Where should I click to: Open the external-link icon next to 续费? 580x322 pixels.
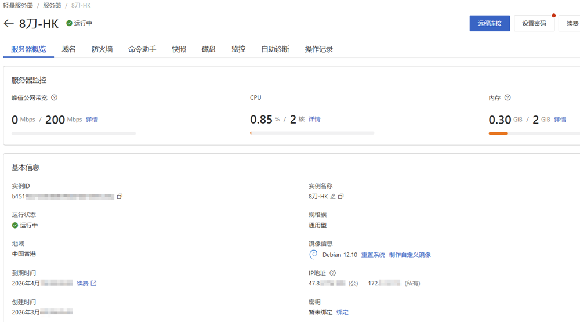click(93, 284)
